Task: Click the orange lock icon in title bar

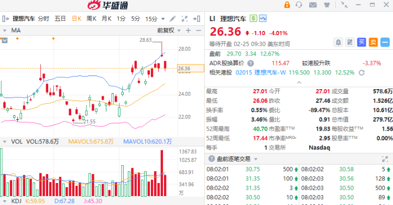Action: [287, 5]
